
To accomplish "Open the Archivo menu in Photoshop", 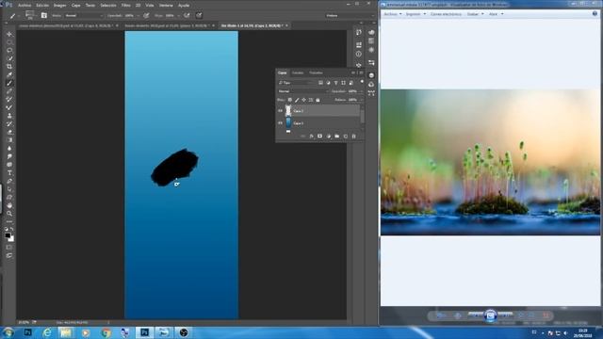I will 24,6.
